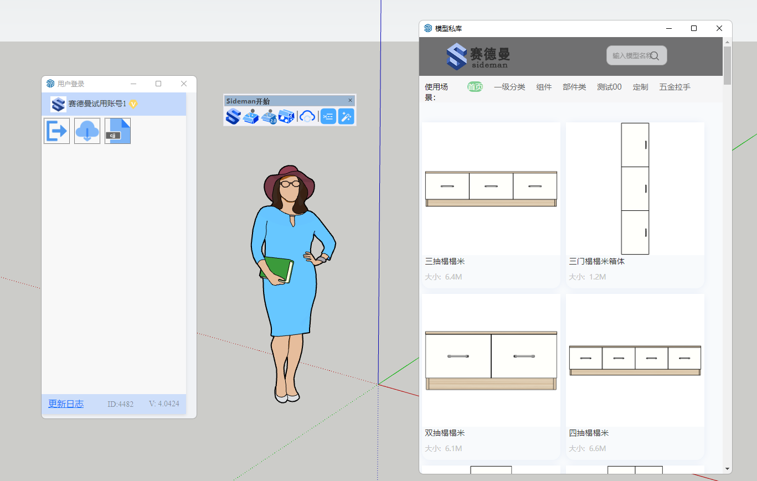This screenshot has height=481, width=757.
Task: Select the 定制 tab
Action: 640,87
